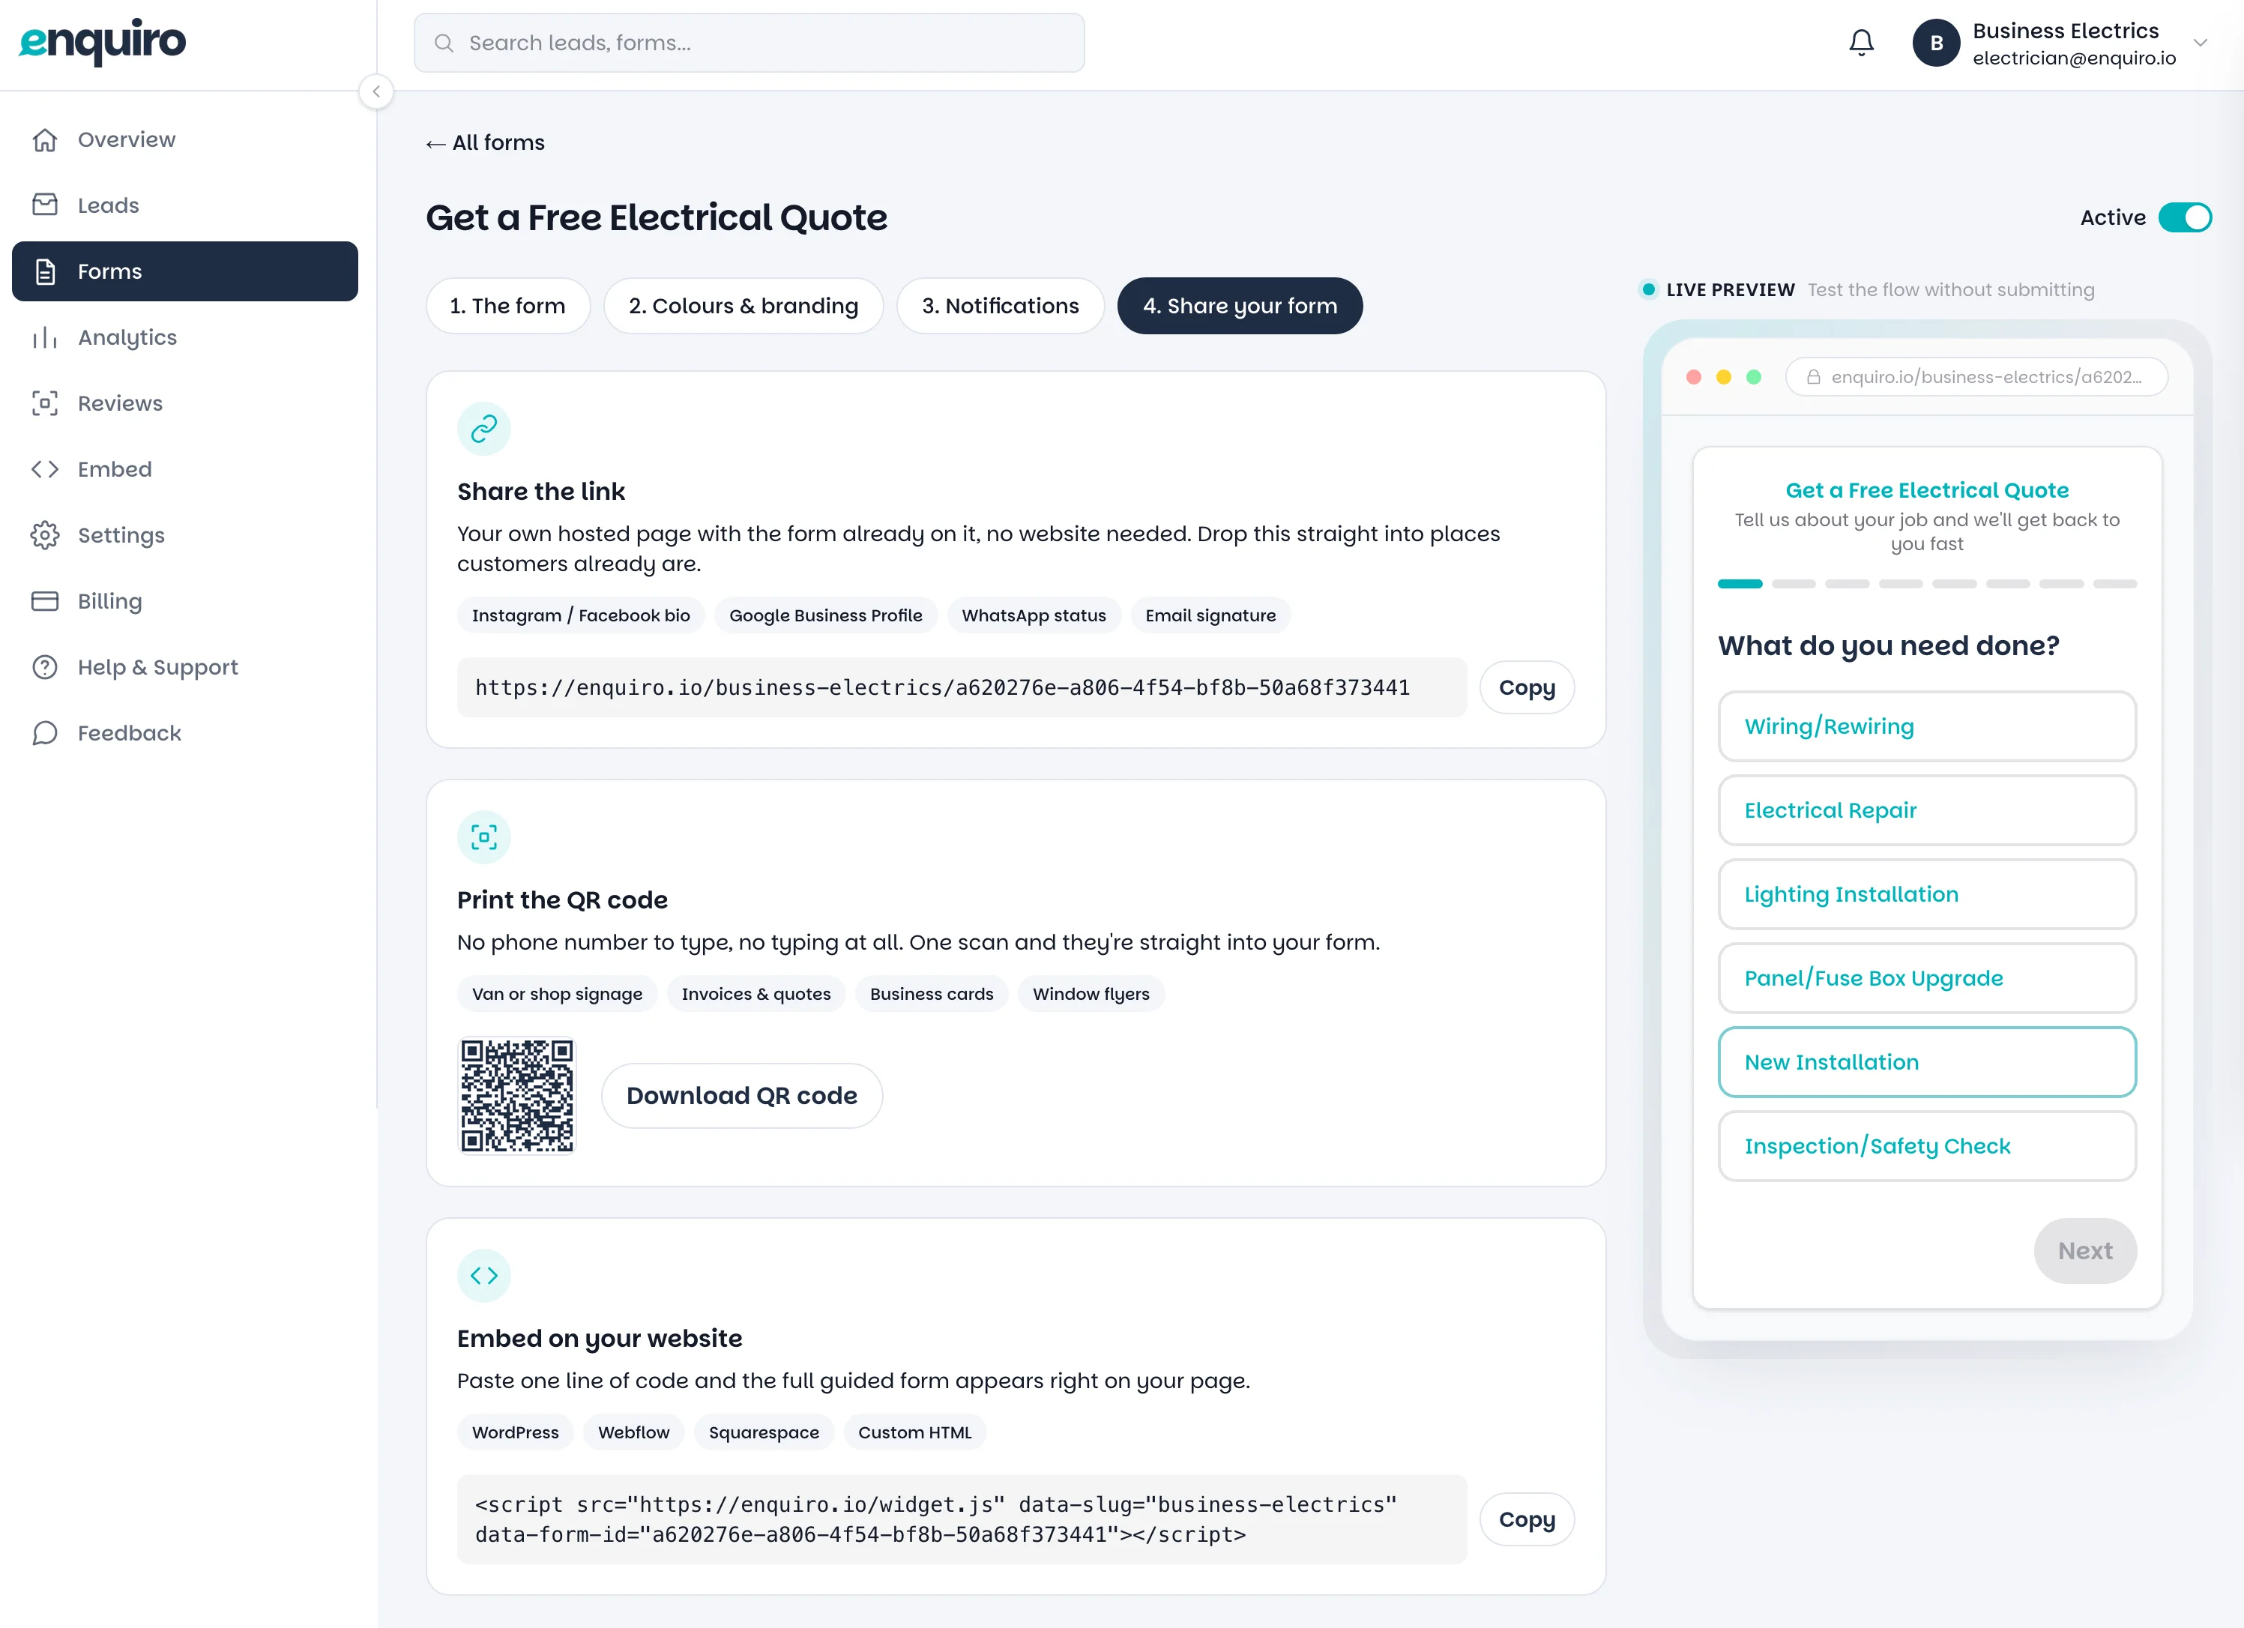Click the Embed on your website code icon
The width and height of the screenshot is (2244, 1628).
click(484, 1276)
